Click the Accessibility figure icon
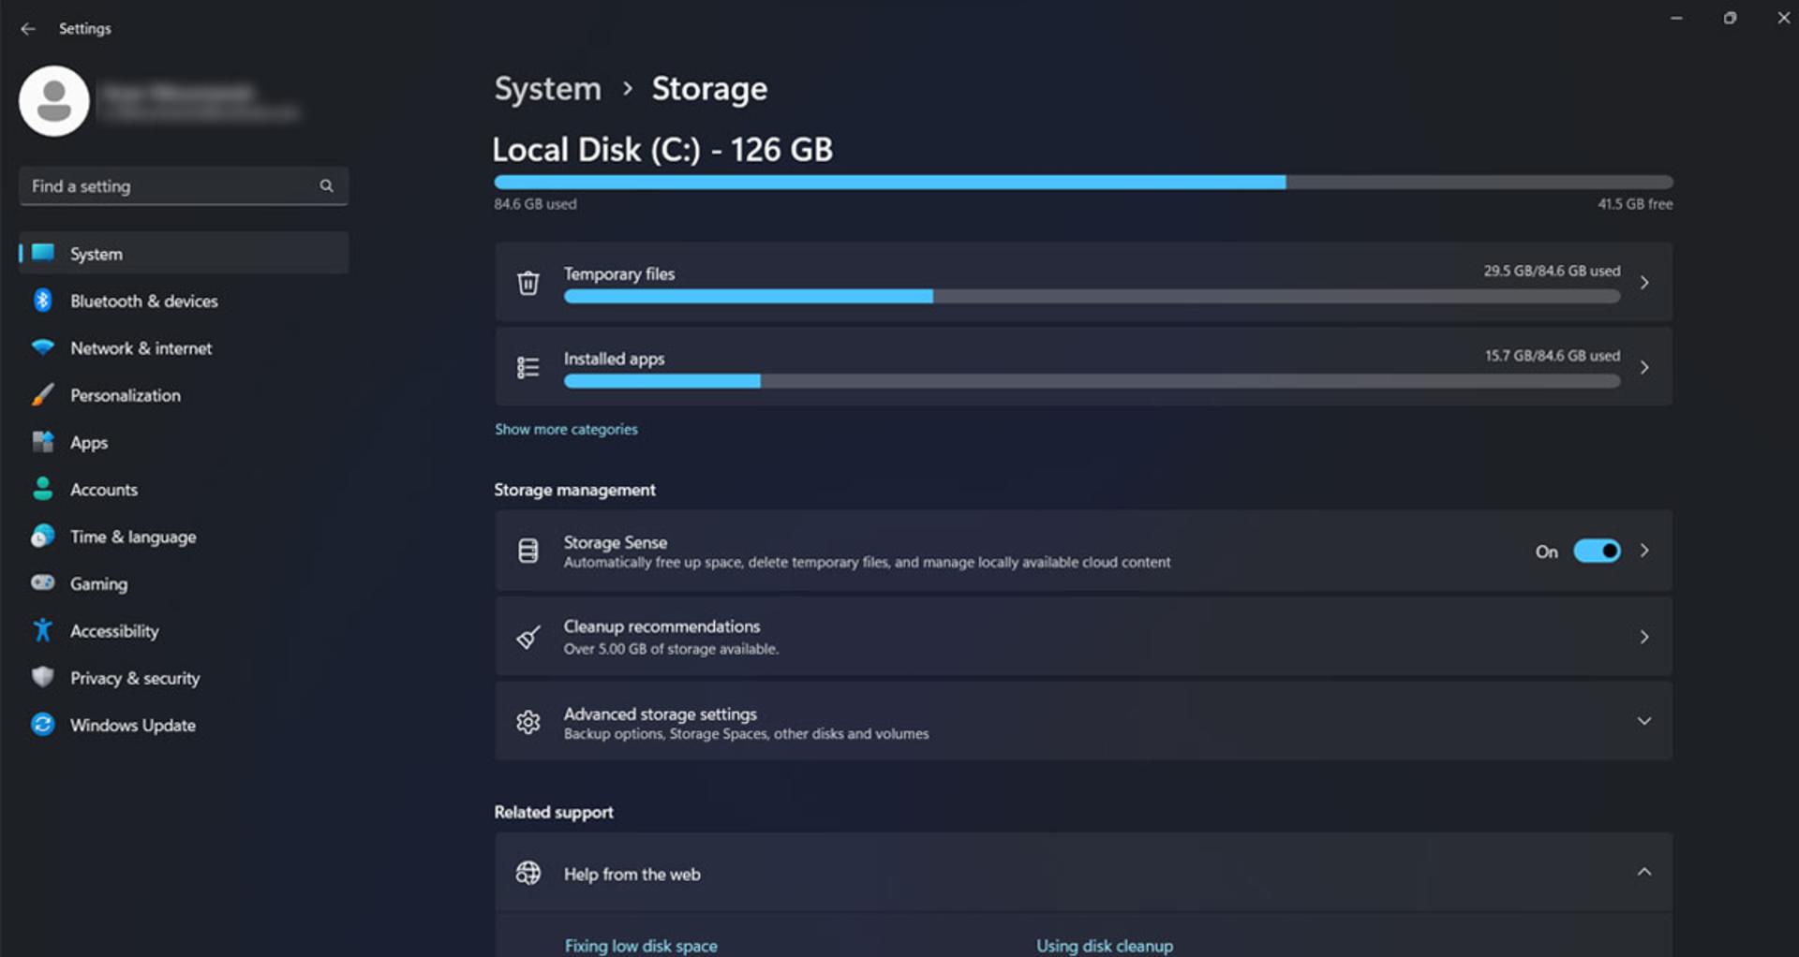 [43, 630]
